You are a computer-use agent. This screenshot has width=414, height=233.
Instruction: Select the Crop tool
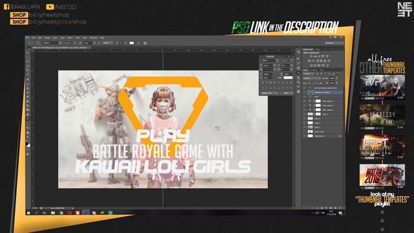point(28,71)
